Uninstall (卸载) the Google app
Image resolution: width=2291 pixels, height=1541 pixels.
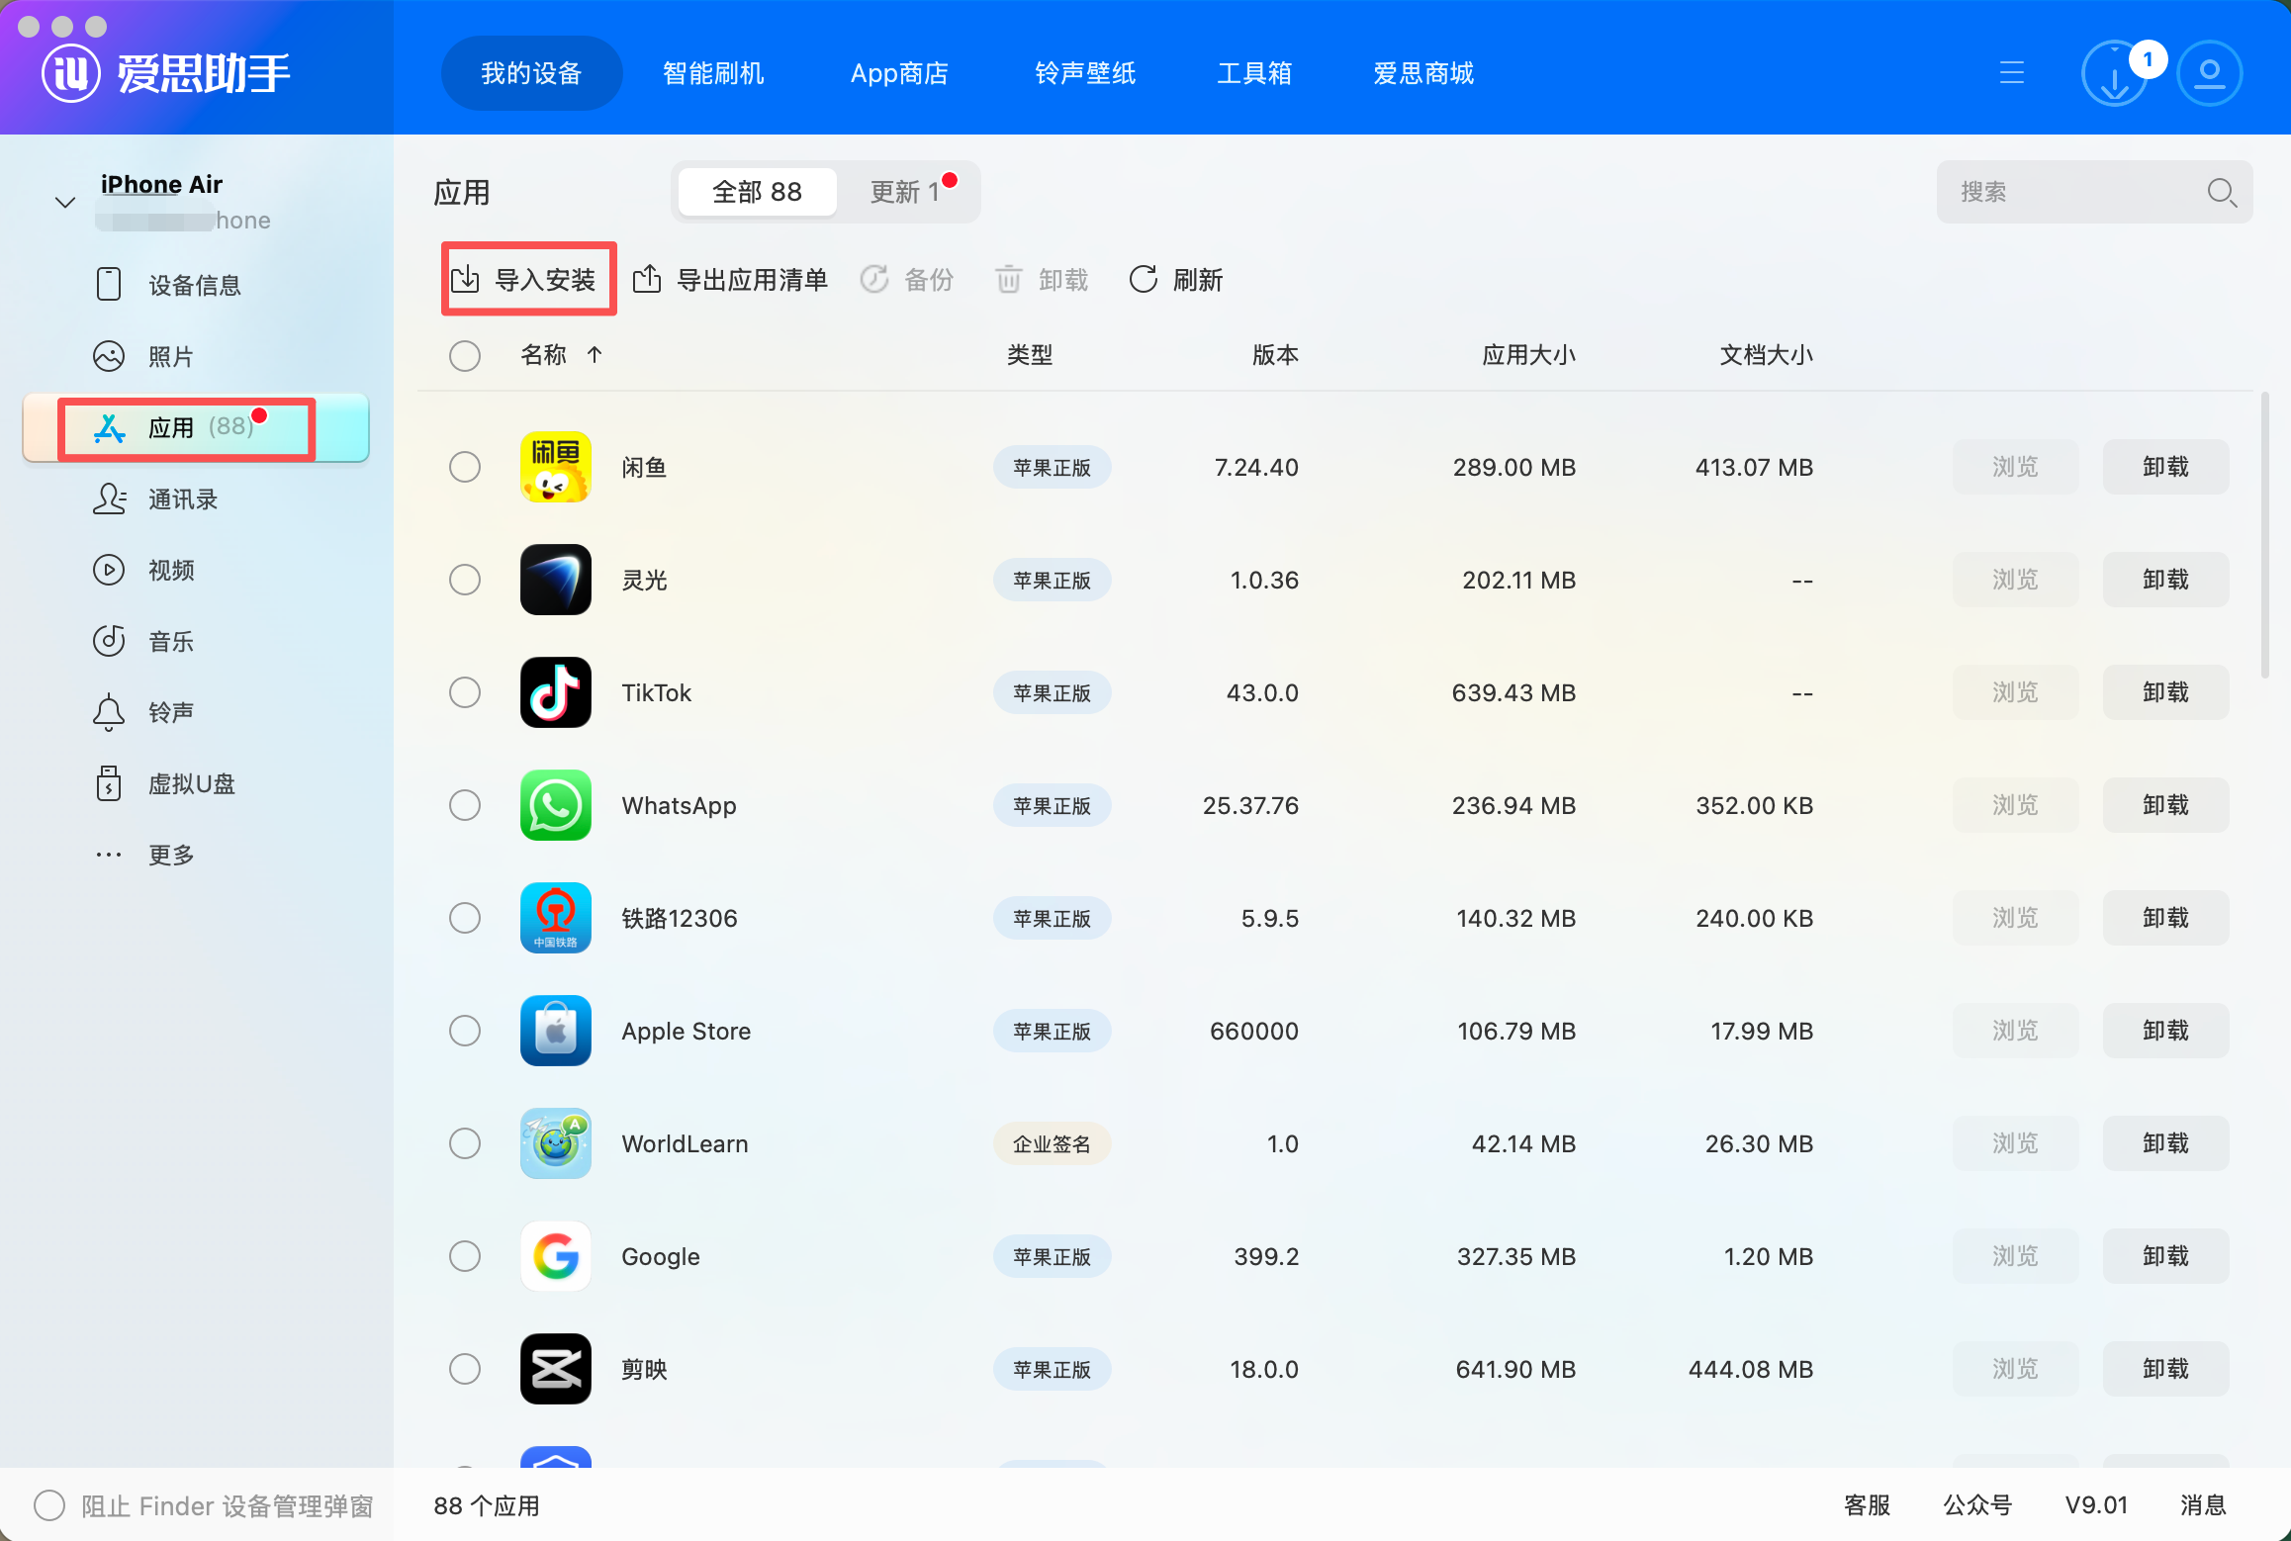click(2164, 1256)
